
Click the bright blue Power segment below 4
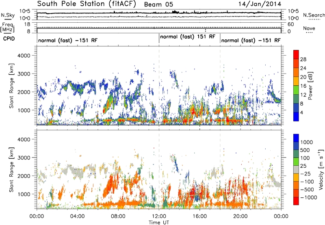pyautogui.click(x=296, y=117)
